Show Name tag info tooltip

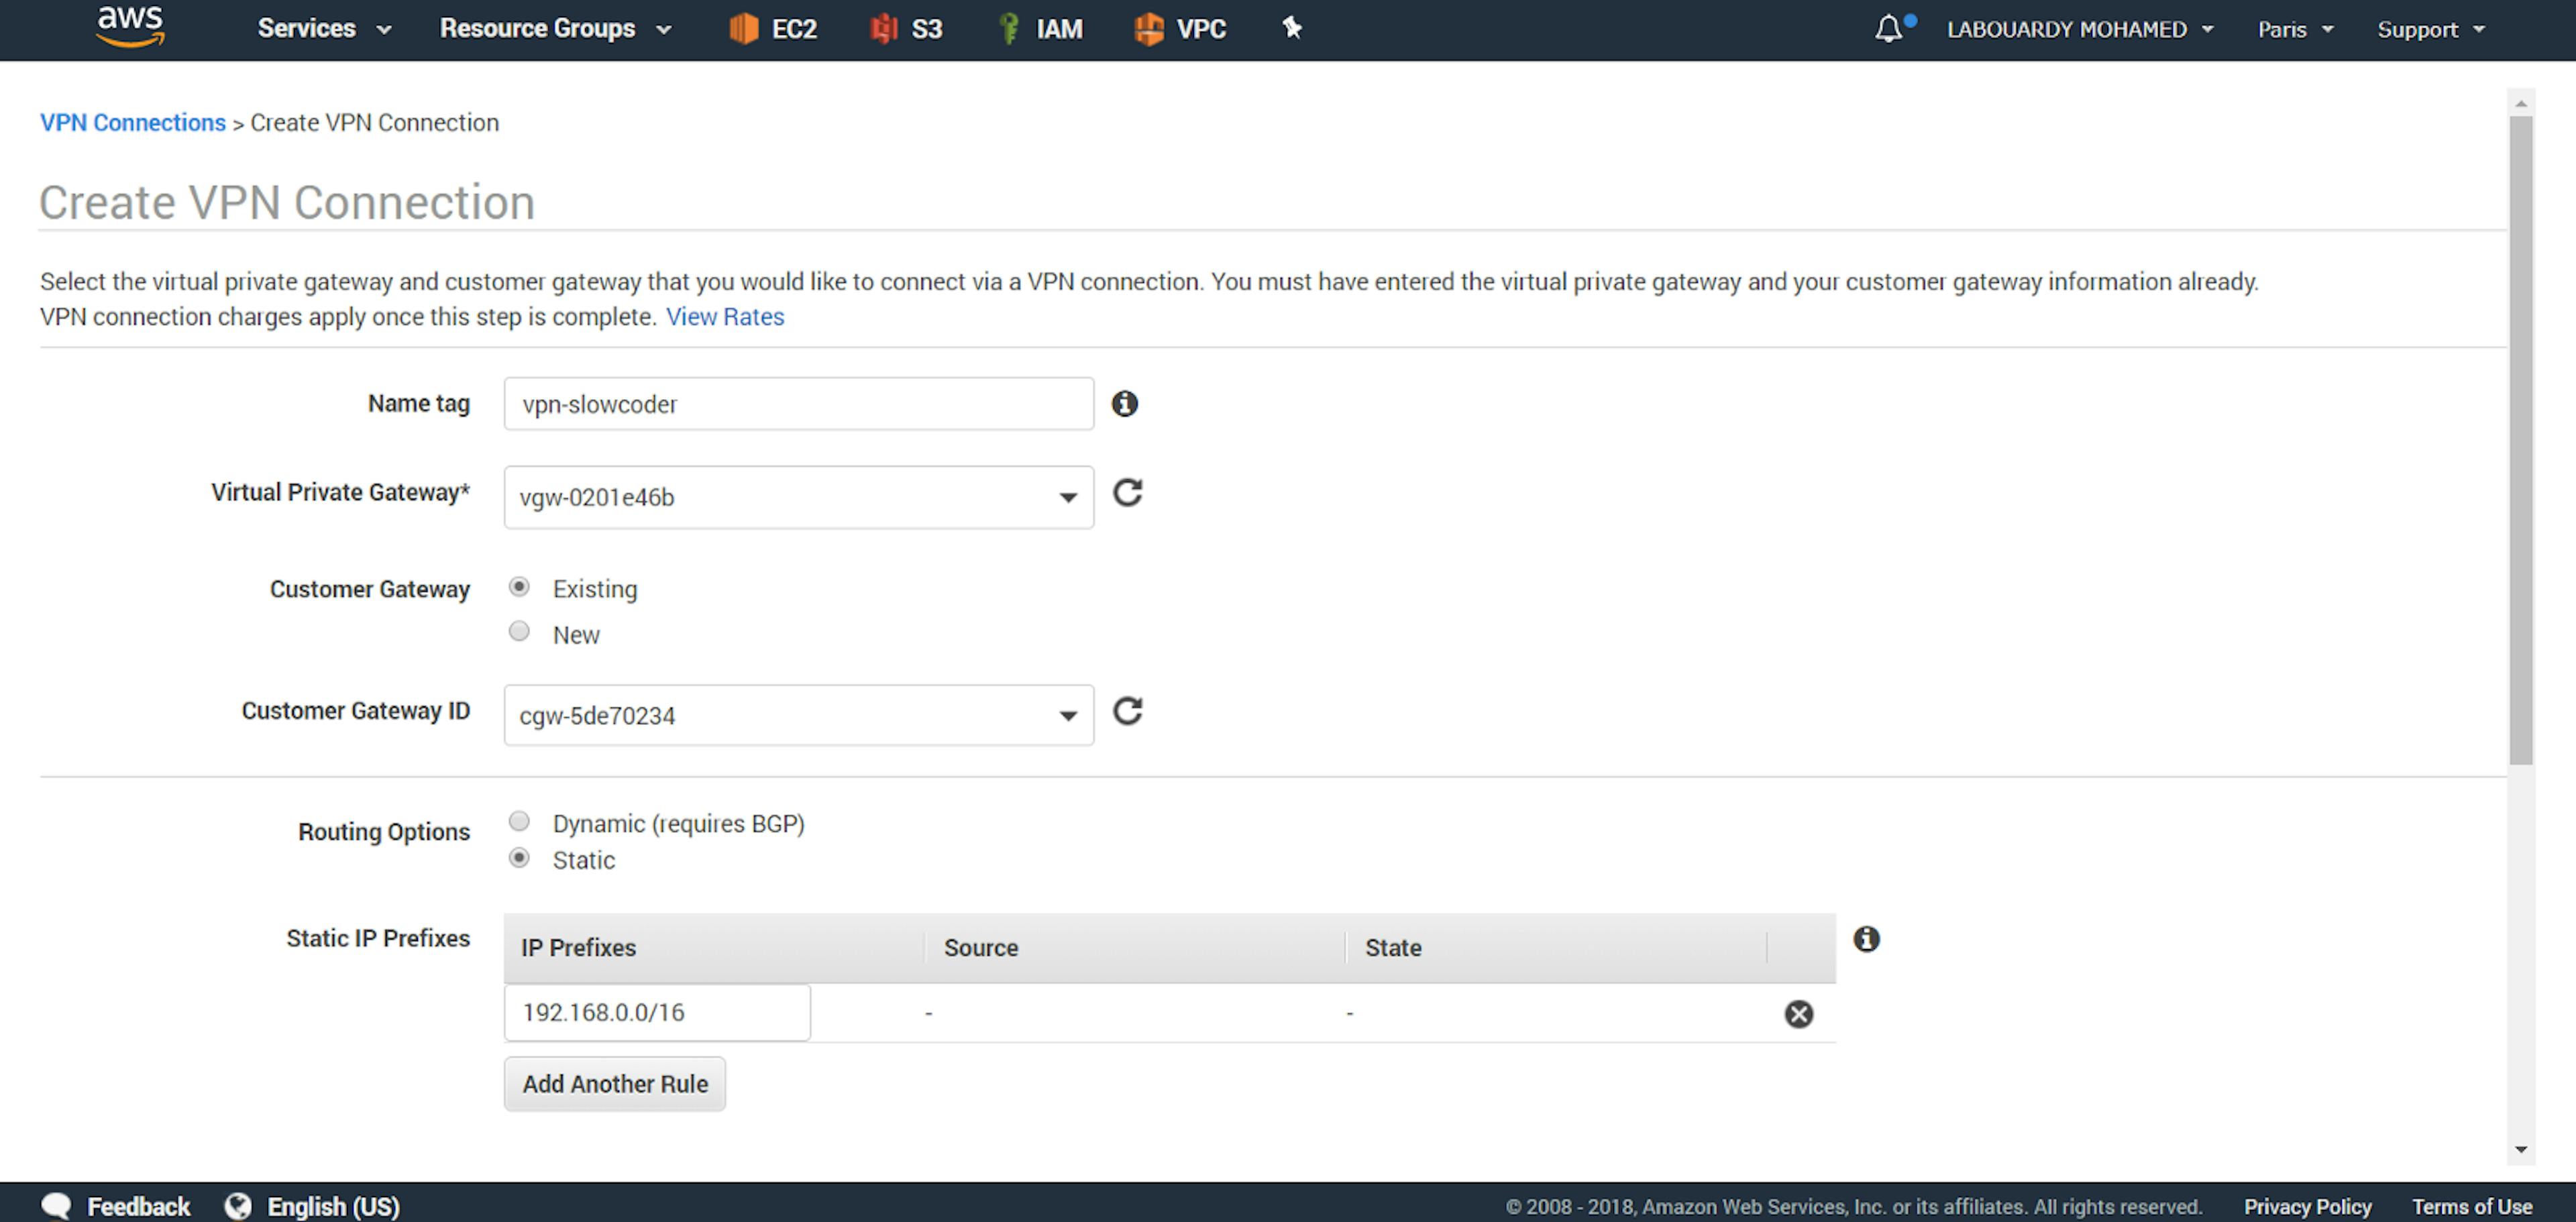point(1125,404)
